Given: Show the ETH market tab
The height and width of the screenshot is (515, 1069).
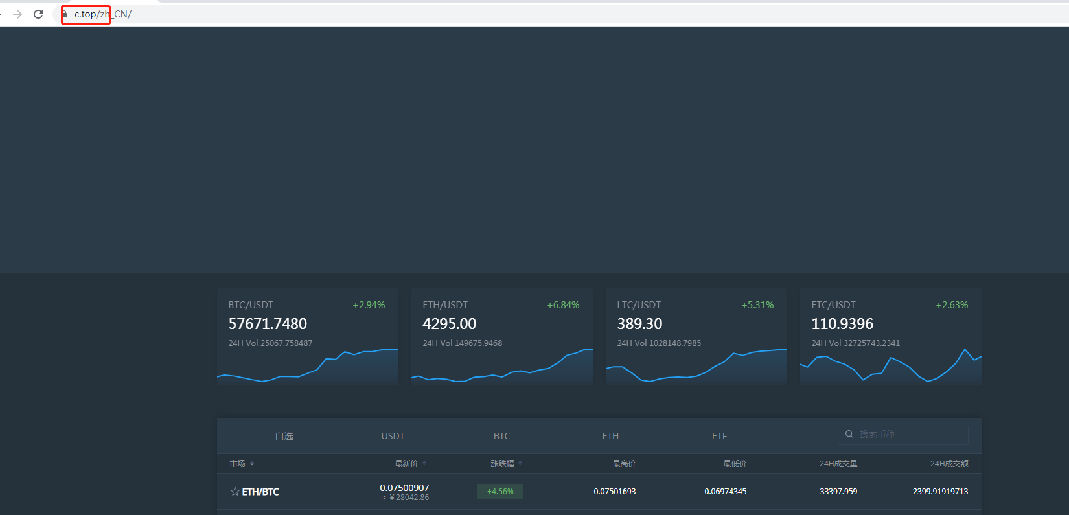Looking at the screenshot, I should [611, 436].
